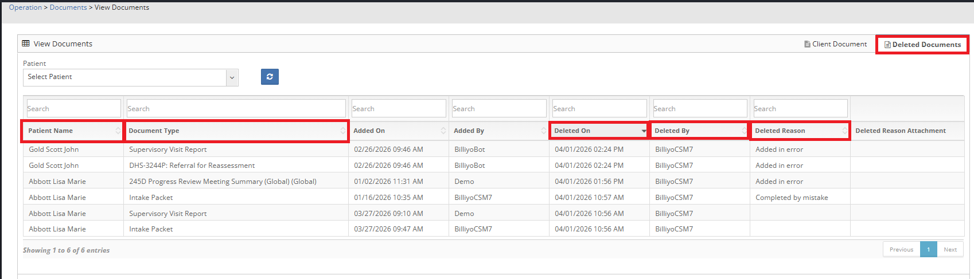Focus the Document Type search field
This screenshot has width=974, height=279.
pyautogui.click(x=236, y=108)
